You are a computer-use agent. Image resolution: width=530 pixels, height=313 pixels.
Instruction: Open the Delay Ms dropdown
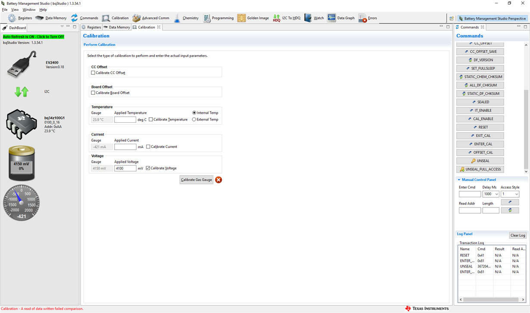[497, 194]
